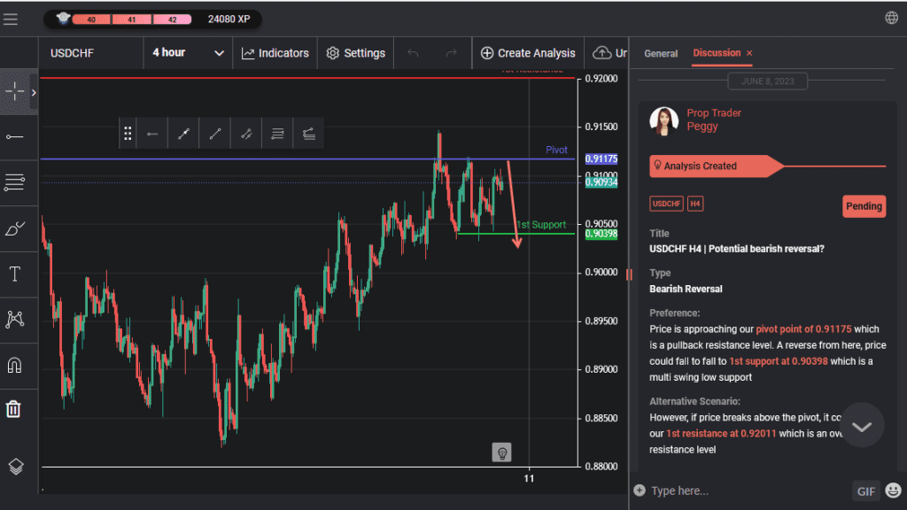Select the text annotation tool
This screenshot has height=510, width=907.
15,274
